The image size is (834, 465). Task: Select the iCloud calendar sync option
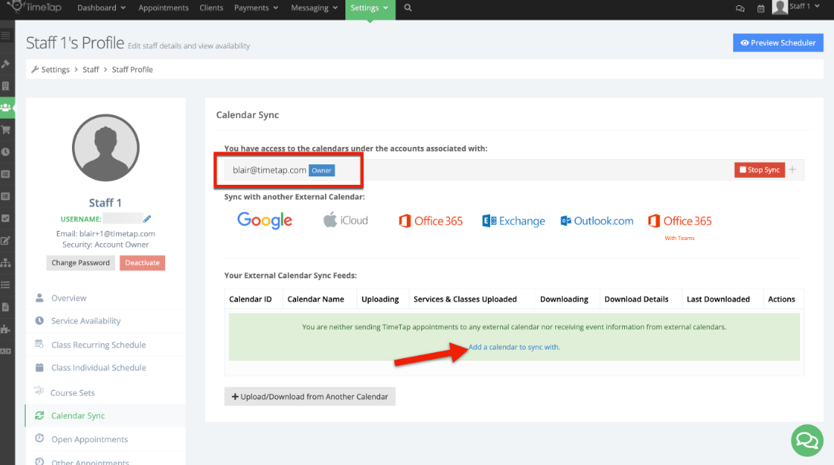pyautogui.click(x=345, y=220)
